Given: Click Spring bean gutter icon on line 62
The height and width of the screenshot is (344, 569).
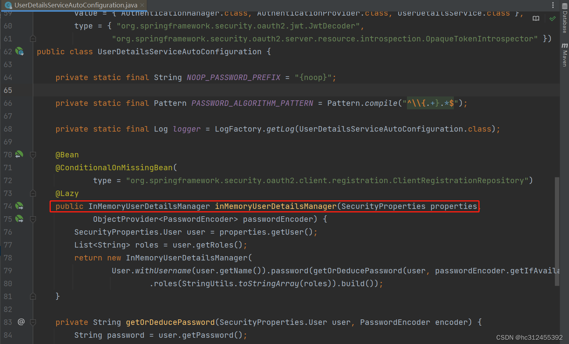Looking at the screenshot, I should 20,52.
